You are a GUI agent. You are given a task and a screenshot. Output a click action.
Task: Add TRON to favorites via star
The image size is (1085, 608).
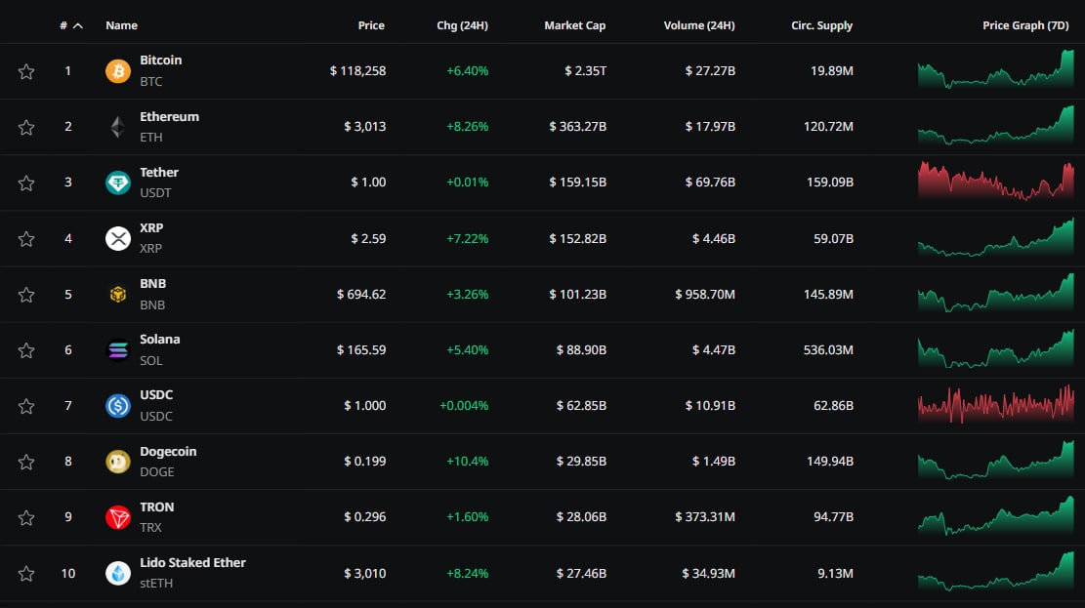point(26,517)
